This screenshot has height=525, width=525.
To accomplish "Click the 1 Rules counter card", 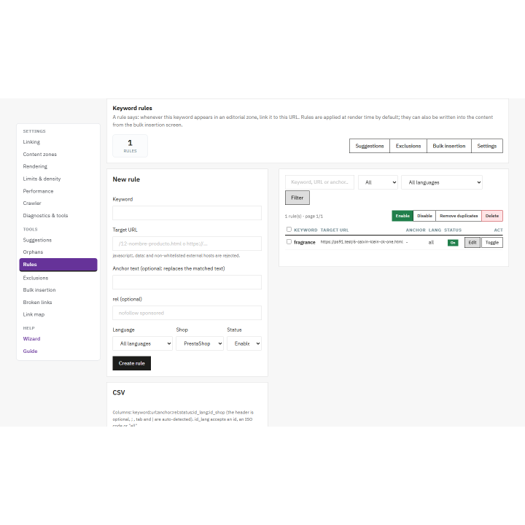I will coord(130,146).
